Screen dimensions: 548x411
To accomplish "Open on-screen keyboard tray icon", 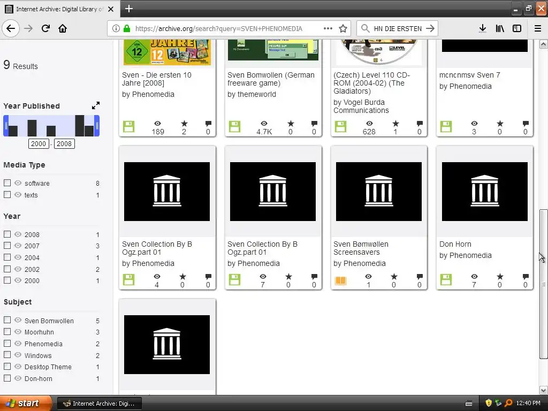I will [x=469, y=404].
